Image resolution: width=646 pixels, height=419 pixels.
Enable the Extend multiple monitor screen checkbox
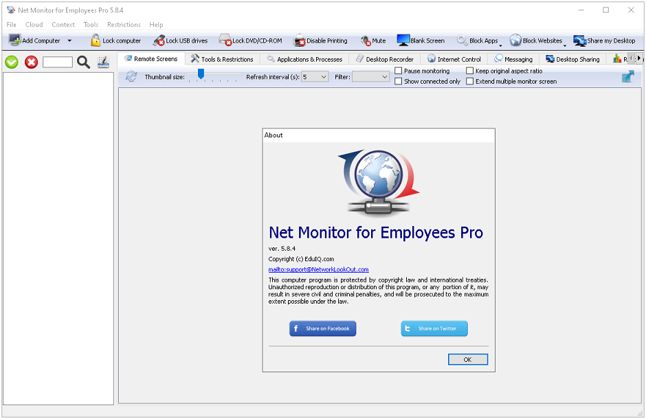pos(469,82)
